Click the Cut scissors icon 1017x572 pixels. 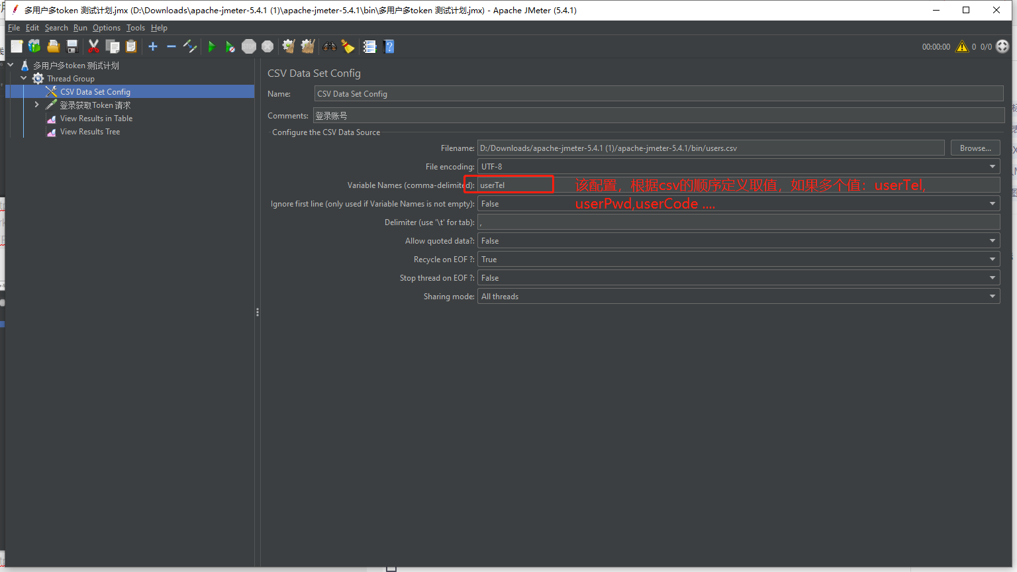point(93,46)
